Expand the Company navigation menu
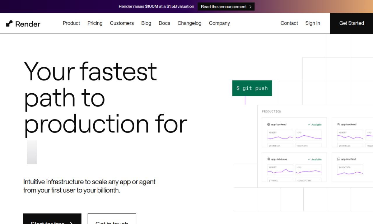Viewport: 373px width, 224px height. [x=219, y=23]
